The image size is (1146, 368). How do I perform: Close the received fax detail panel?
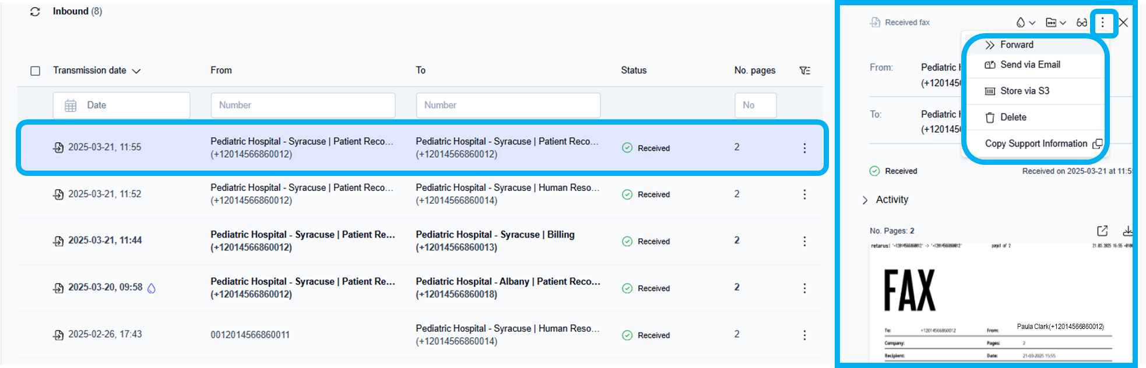click(x=1123, y=23)
